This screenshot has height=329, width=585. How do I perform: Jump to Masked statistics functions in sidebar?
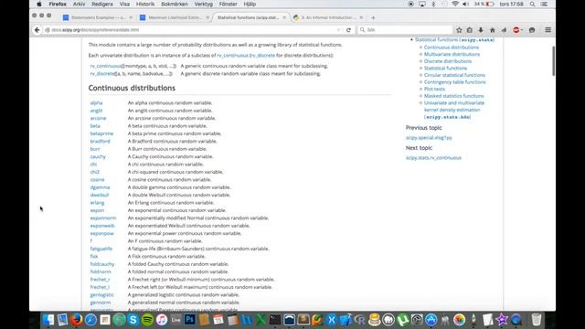[453, 96]
